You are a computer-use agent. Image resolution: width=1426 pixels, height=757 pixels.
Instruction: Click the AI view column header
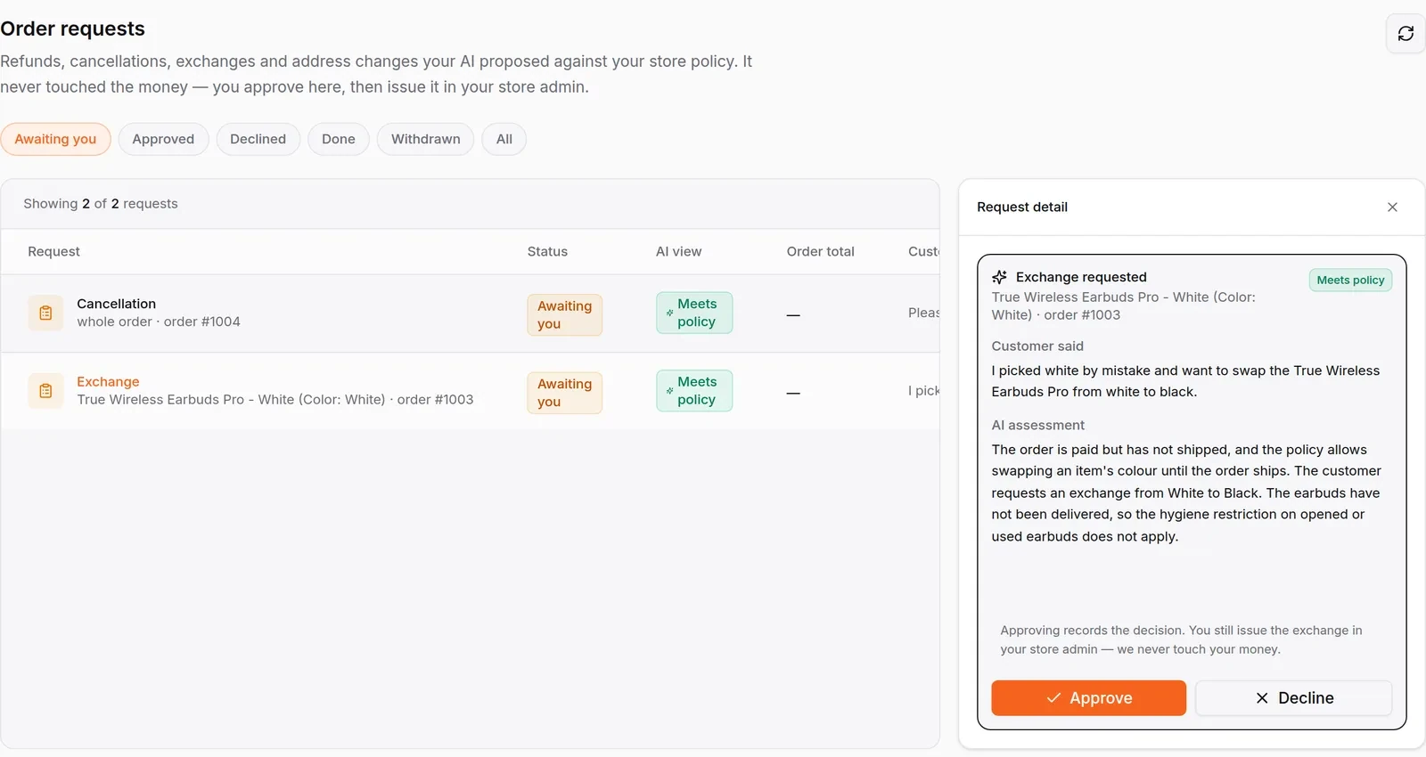tap(678, 252)
